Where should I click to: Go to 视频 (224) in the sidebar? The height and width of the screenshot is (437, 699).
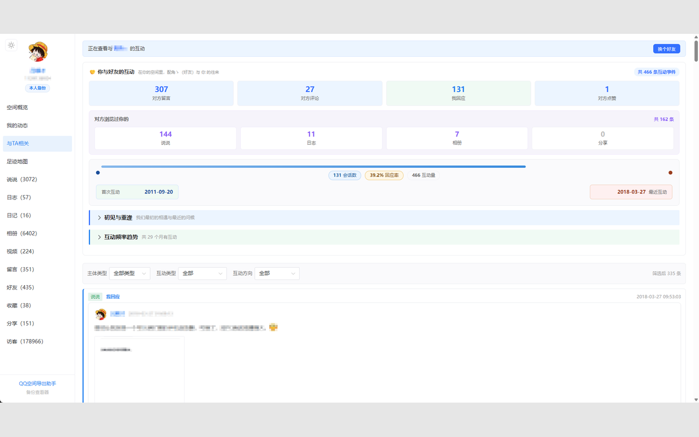37,251
